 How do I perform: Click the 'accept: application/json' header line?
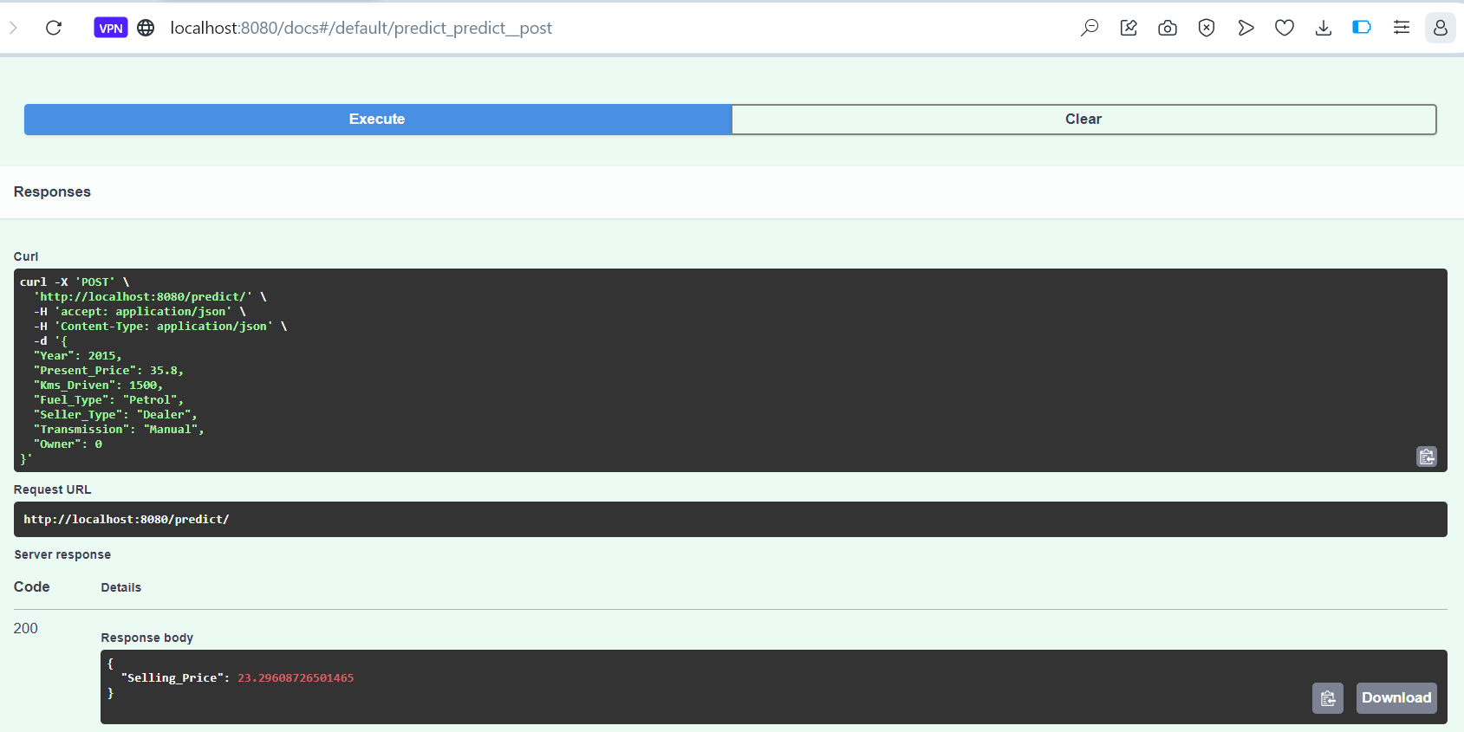point(140,312)
